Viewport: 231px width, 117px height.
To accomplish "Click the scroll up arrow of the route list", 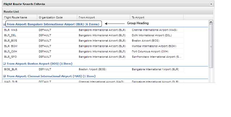I will pos(211,22).
